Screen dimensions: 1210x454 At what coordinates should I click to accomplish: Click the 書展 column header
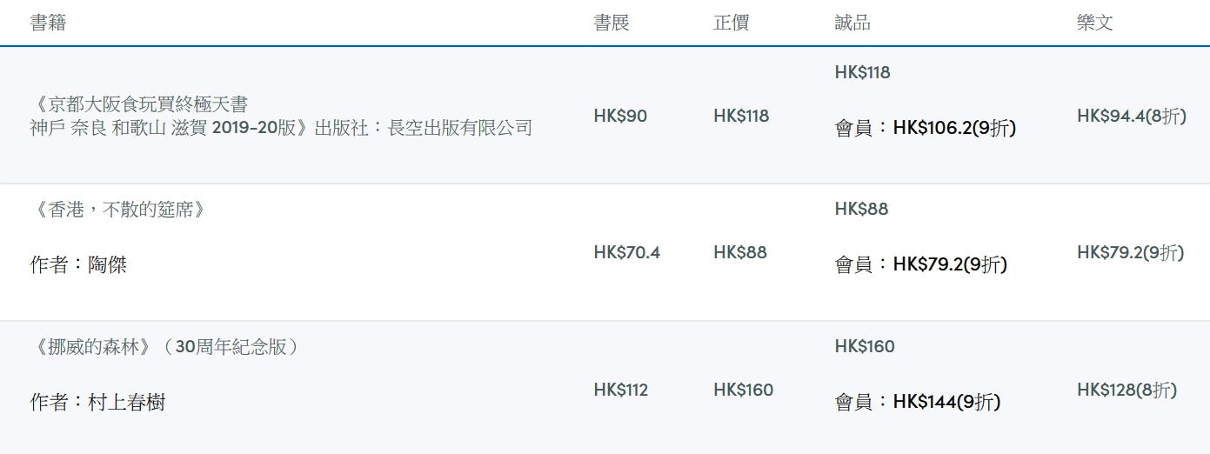coord(612,23)
